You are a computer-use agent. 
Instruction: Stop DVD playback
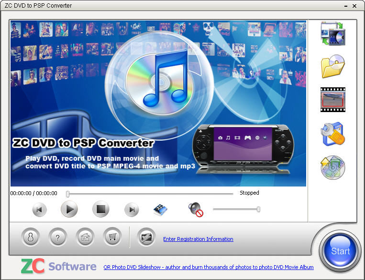click(x=101, y=209)
